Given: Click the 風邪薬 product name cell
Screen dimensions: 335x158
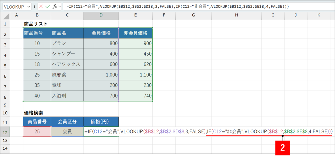Looking at the screenshot, I should [x=67, y=75].
